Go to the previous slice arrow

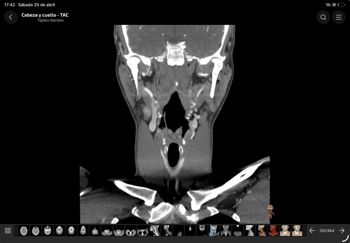(312, 230)
